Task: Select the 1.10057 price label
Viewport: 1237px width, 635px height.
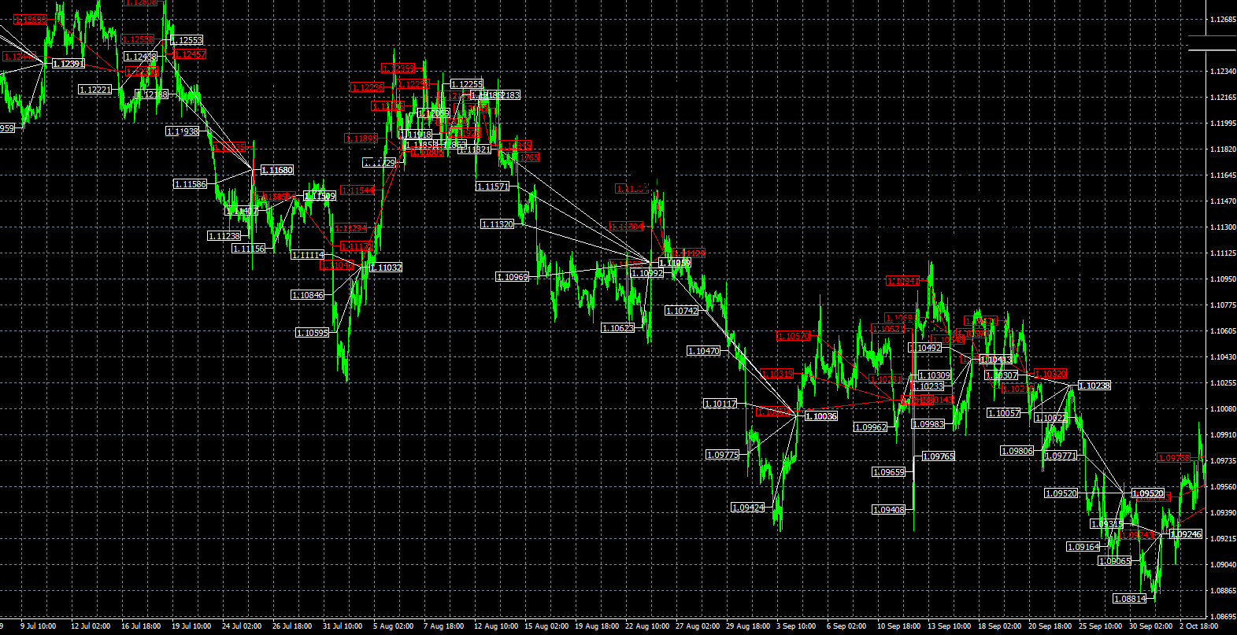Action: tap(1005, 413)
